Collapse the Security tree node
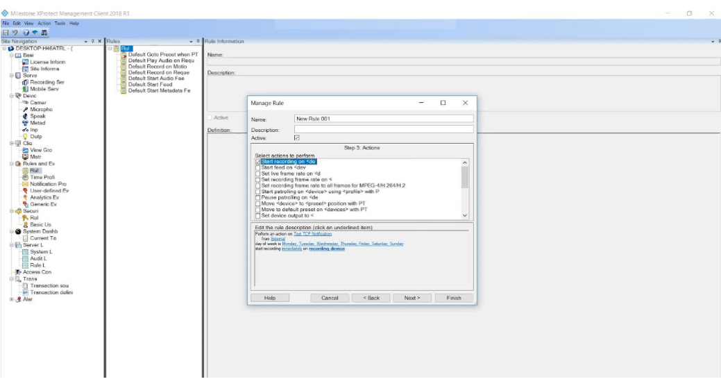Image resolution: width=721 pixels, height=386 pixels. pos(12,211)
